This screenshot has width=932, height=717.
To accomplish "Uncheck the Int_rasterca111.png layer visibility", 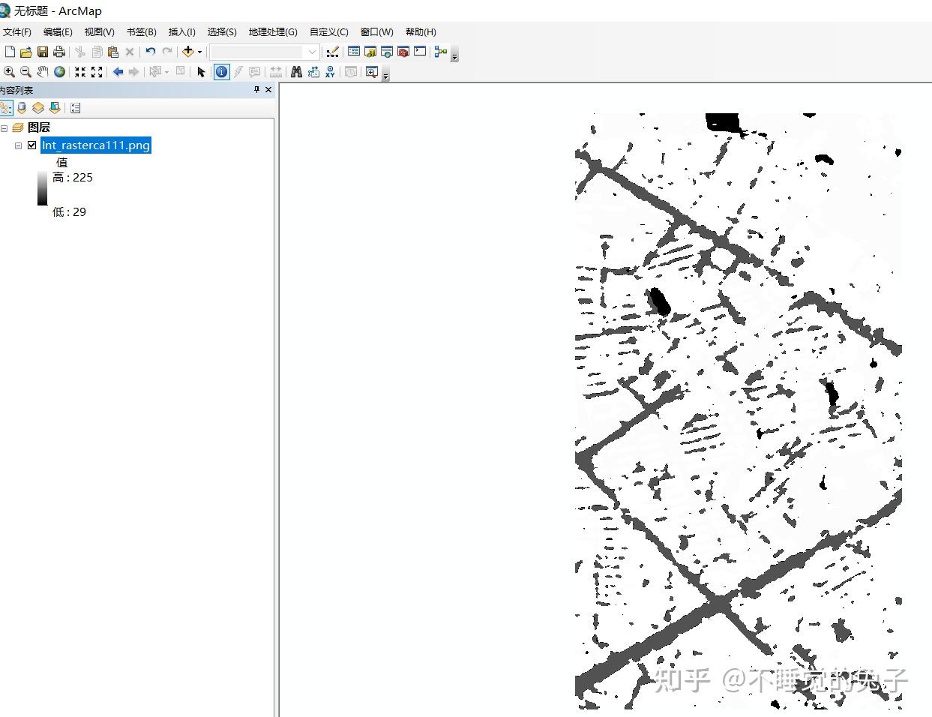I will (x=31, y=145).
